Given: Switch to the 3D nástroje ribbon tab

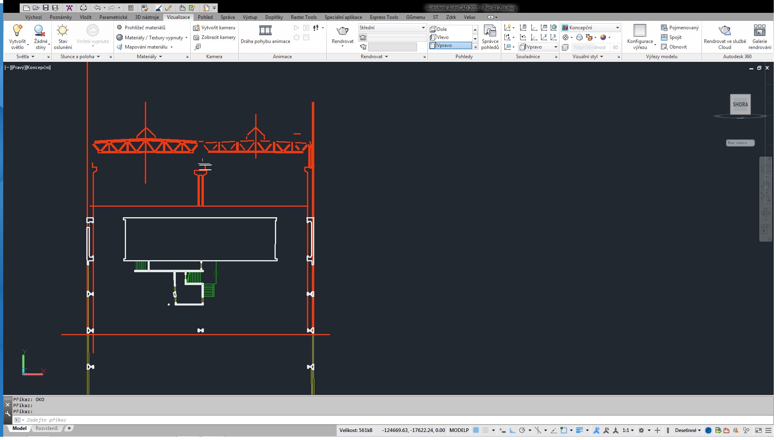Looking at the screenshot, I should click(x=147, y=17).
